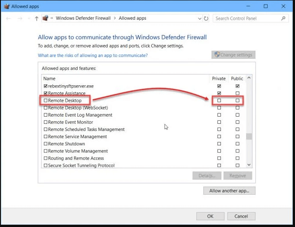Image resolution: width=295 pixels, height=227 pixels.
Task: Expand the Windows Defender Firewall breadcrumb chevron
Action: (115, 18)
